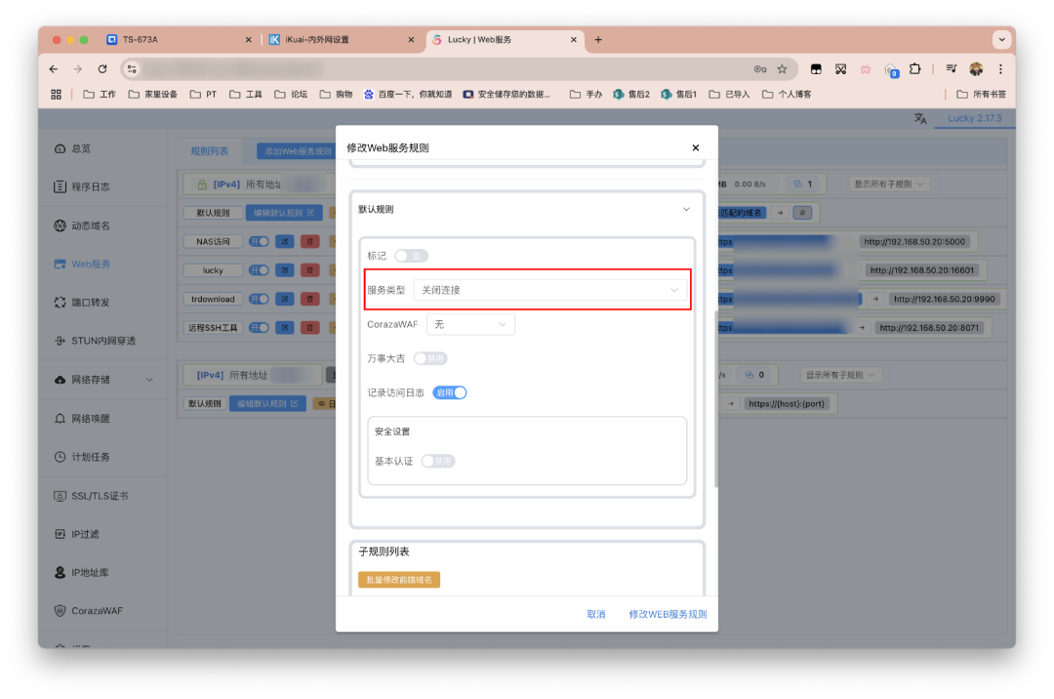
Task: Collapse the 默认规则 section chevron
Action: coord(686,209)
